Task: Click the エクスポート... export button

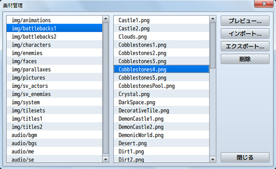Action: click(x=245, y=46)
